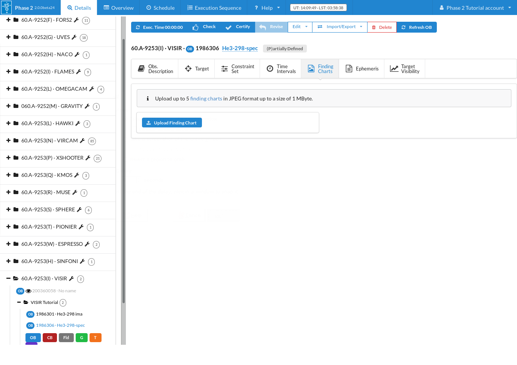
Task: Open the Edit dropdown menu
Action: (x=300, y=27)
